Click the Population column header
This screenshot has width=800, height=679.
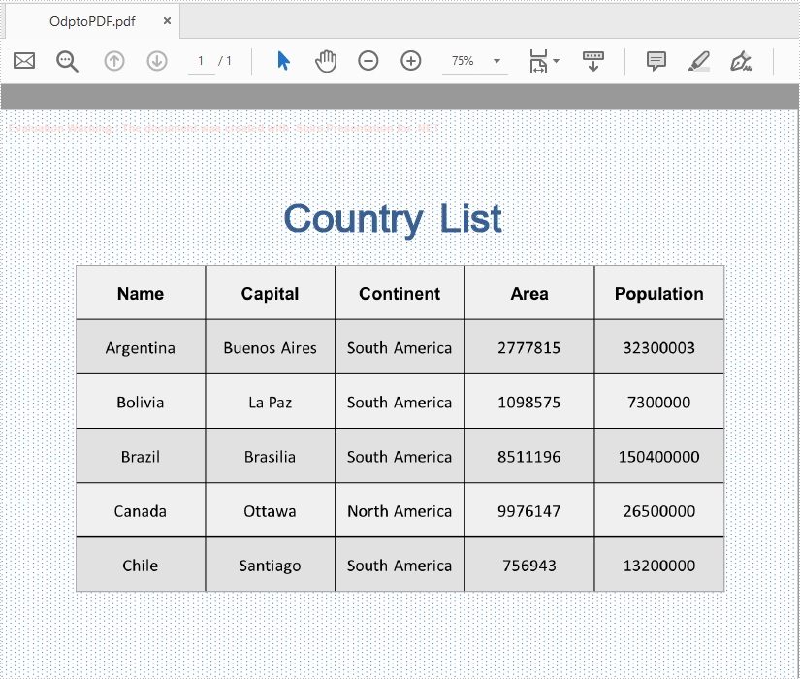coord(659,293)
